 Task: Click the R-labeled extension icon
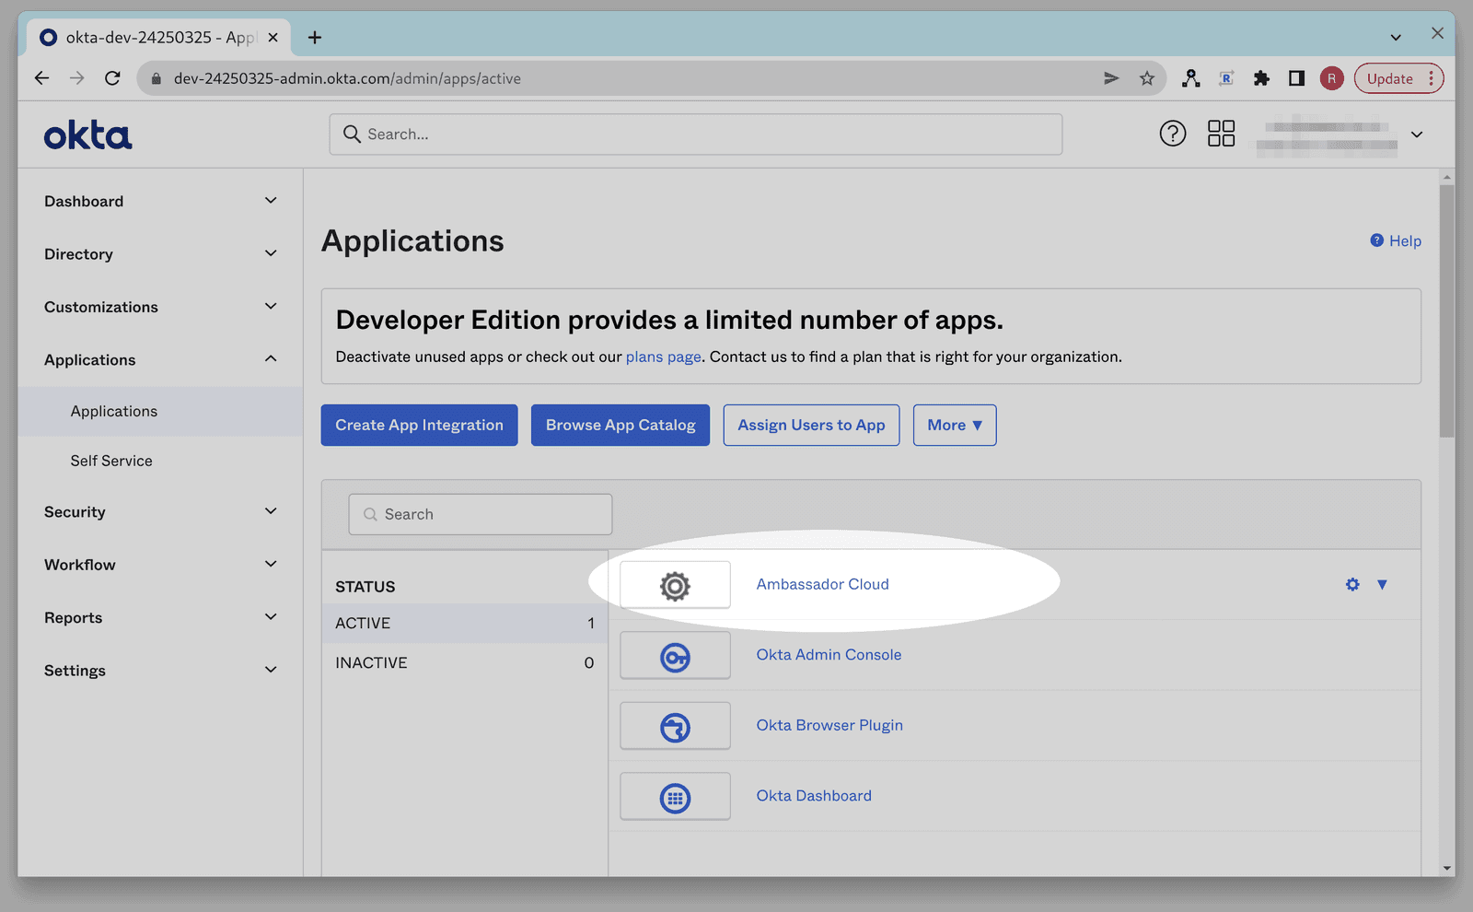(x=1226, y=78)
